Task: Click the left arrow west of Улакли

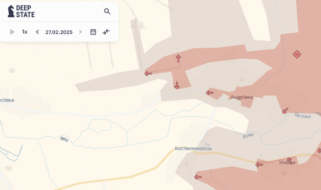Action: pyautogui.click(x=259, y=165)
